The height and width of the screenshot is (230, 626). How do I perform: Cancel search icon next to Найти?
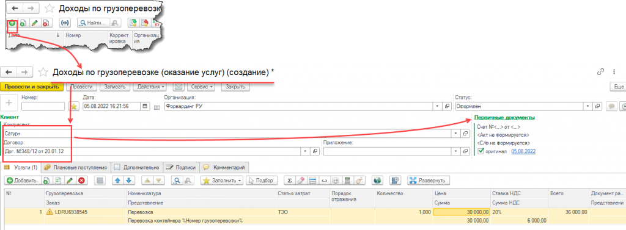(115, 23)
